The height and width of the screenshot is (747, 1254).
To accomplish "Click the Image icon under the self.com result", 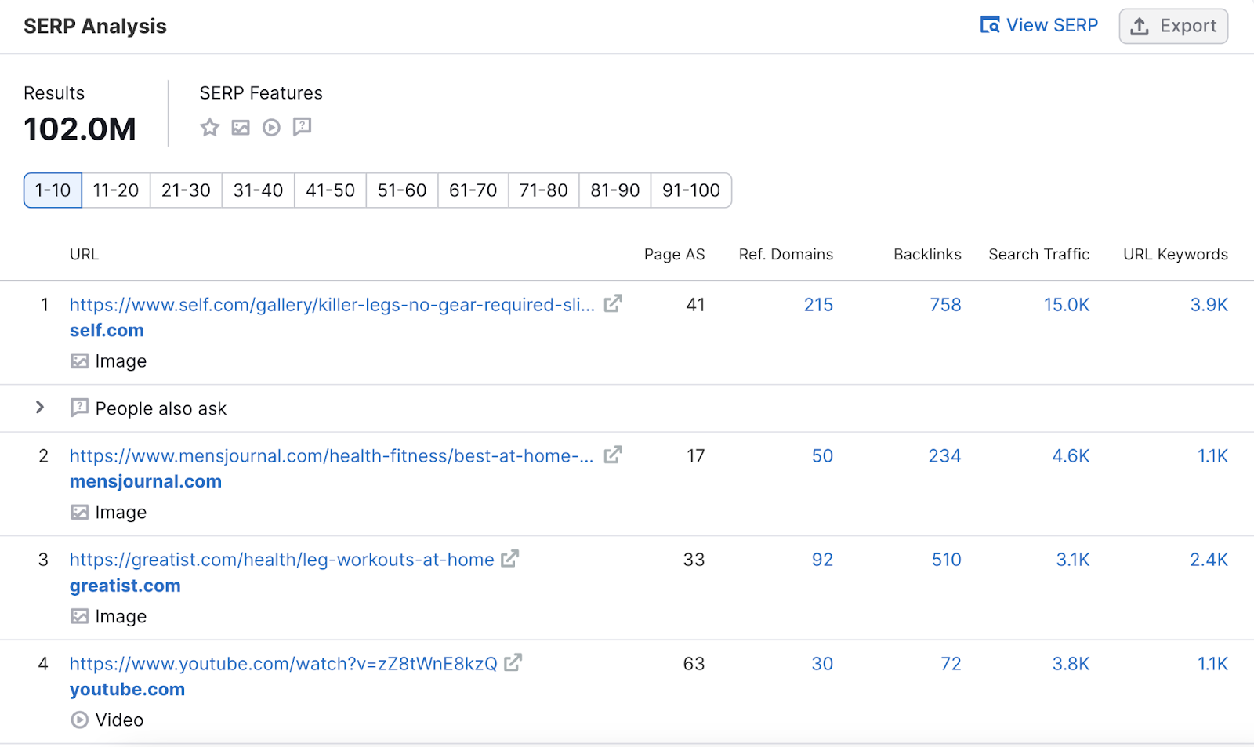I will (x=79, y=361).
